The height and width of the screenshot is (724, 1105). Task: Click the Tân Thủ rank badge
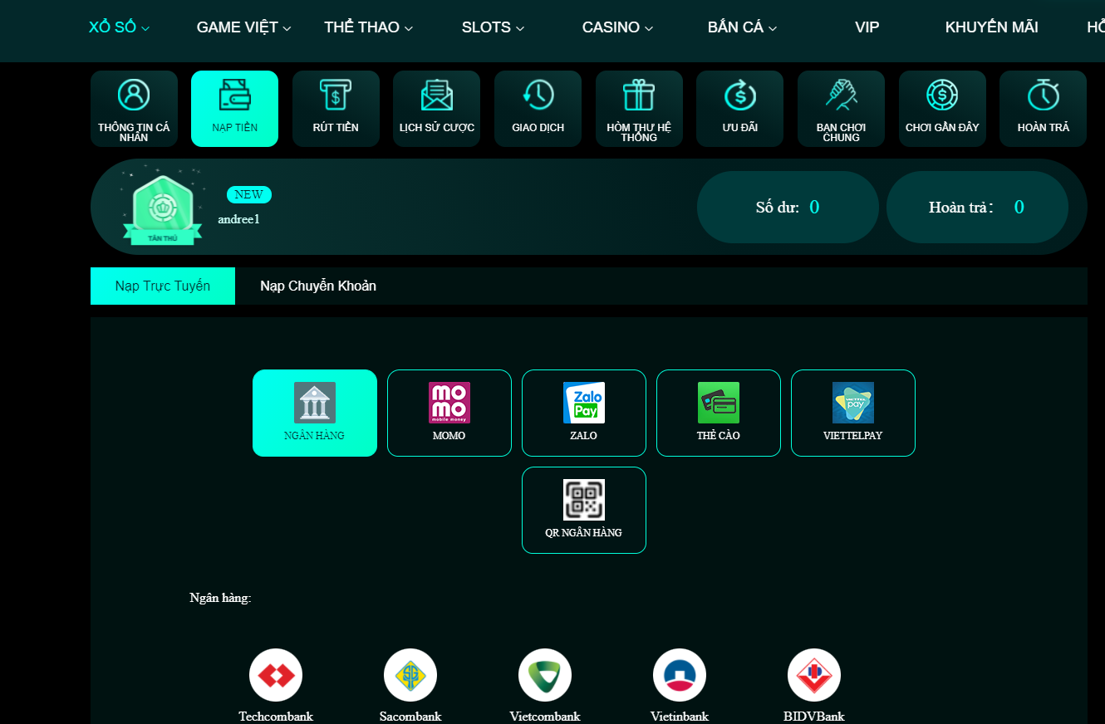tap(163, 209)
